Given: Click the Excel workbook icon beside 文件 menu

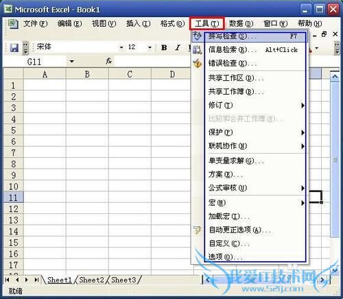Looking at the screenshot, I should point(12,24).
